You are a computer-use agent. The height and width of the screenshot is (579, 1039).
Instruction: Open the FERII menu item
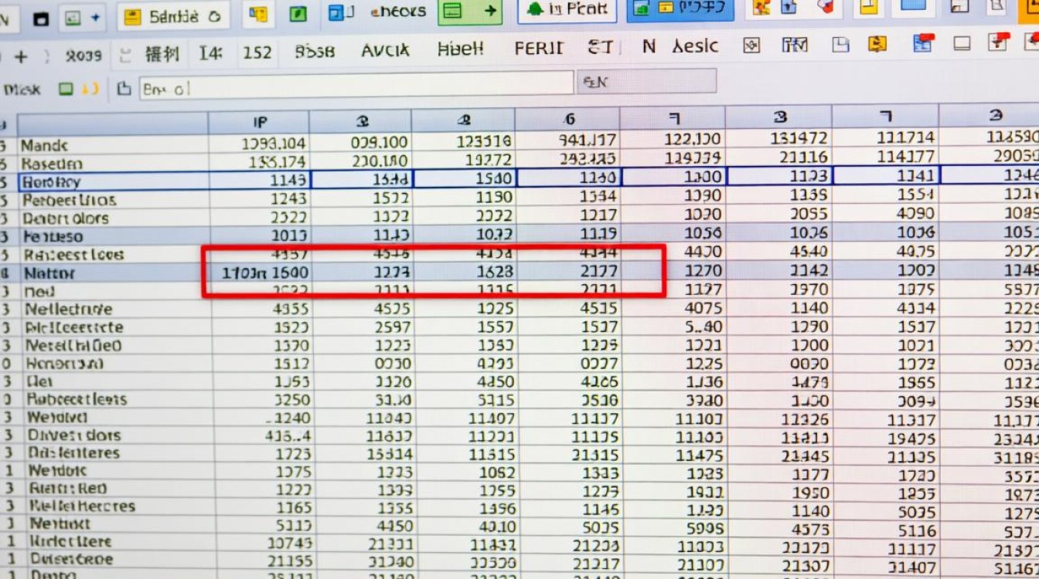(539, 49)
